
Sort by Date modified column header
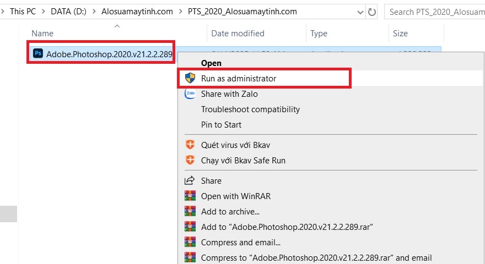(x=238, y=34)
